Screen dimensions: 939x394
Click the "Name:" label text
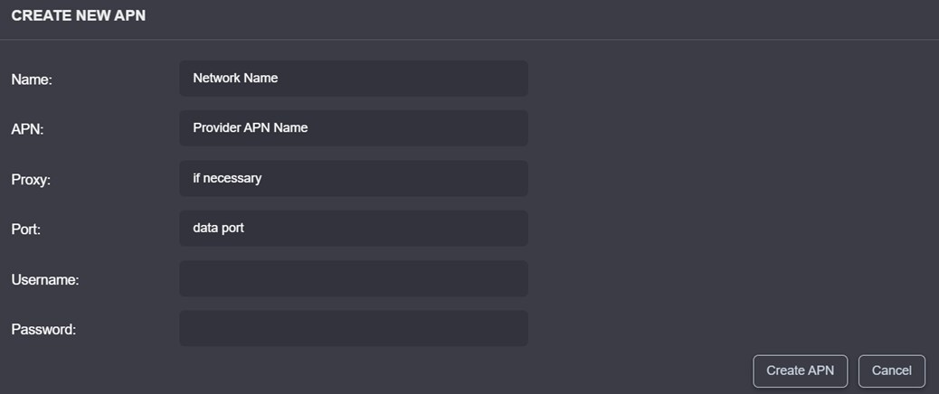32,80
